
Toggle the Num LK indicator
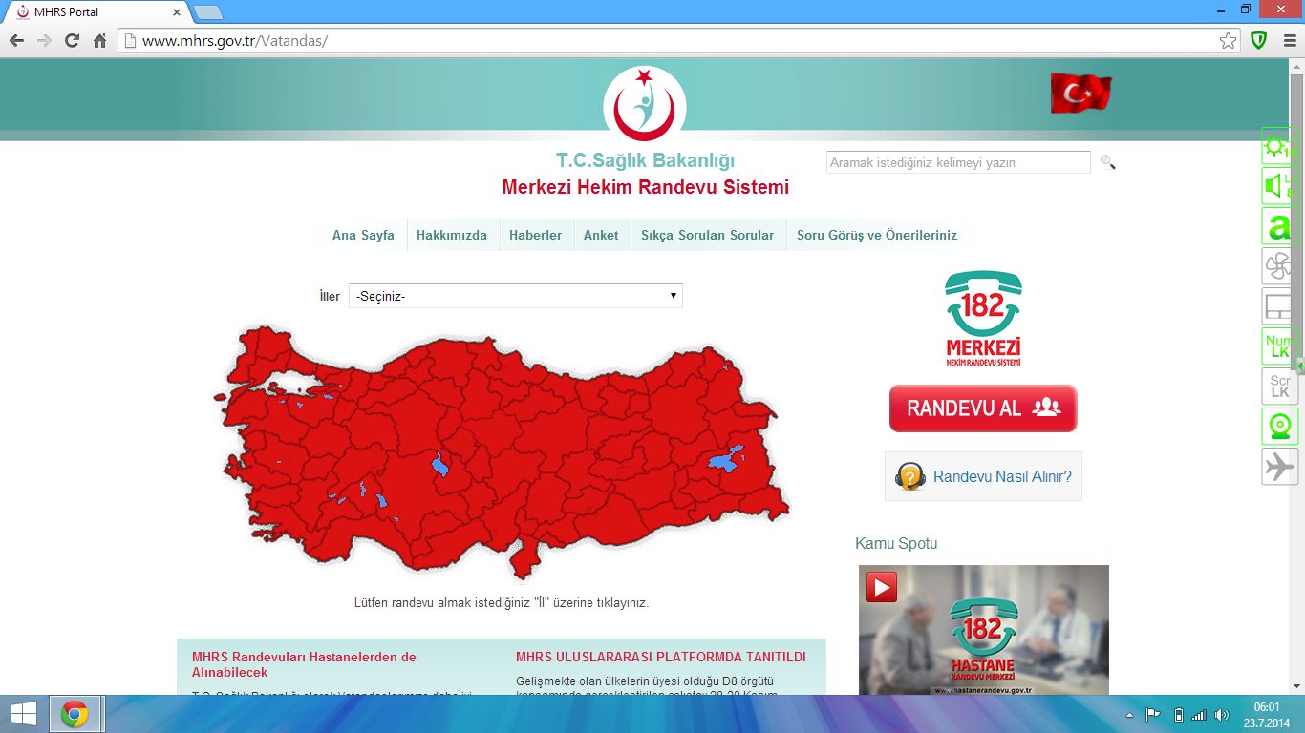pyautogui.click(x=1278, y=346)
